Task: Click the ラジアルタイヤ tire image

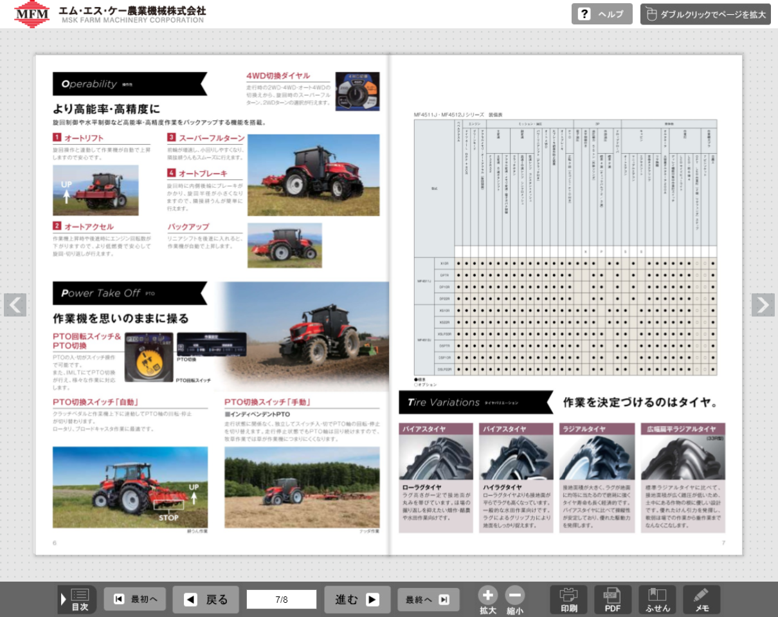Action: 597,457
